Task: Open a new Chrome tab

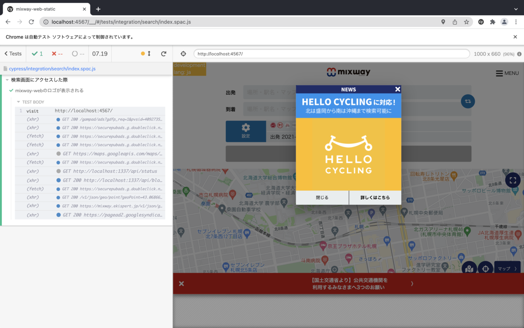Action: tap(98, 9)
